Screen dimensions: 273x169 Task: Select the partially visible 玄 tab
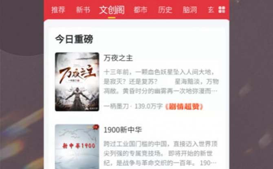click(x=211, y=10)
